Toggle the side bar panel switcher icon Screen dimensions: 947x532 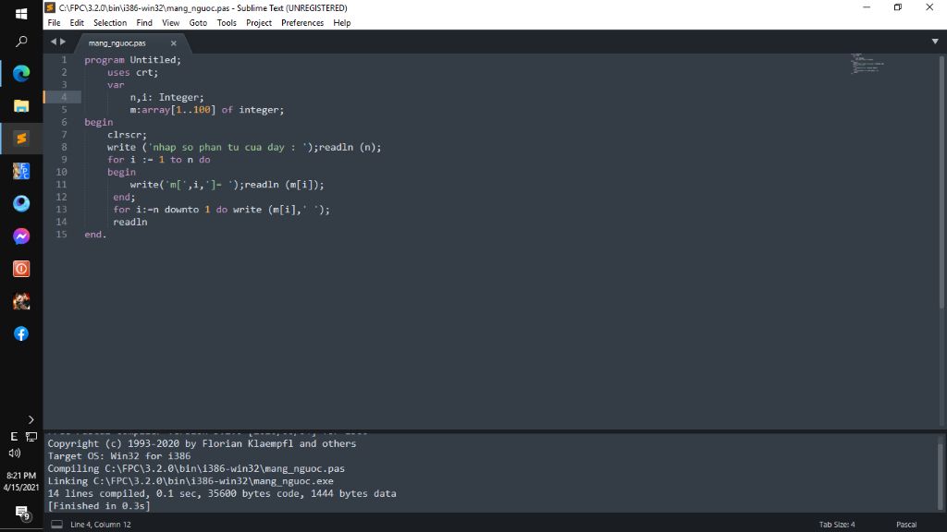56,525
